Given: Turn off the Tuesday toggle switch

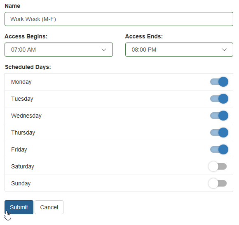Looking at the screenshot, I should [219, 99].
